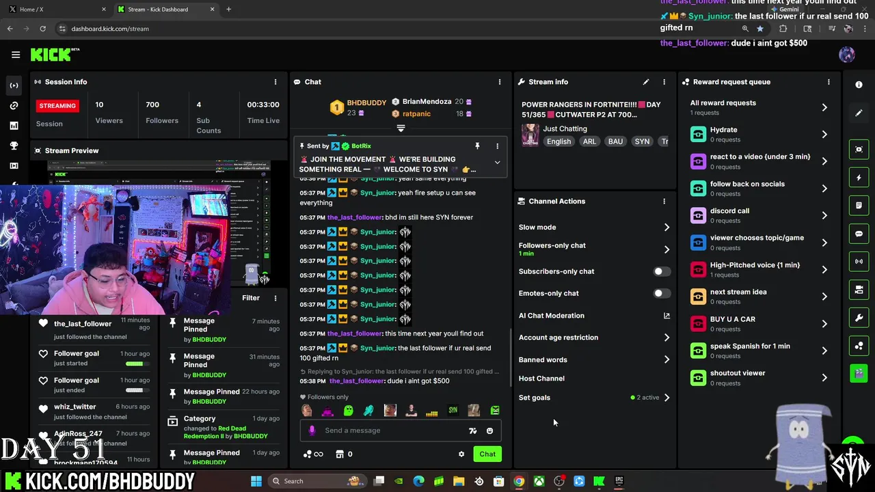Open Chat panel options menu
Screen dimensions: 875x492
tap(500, 82)
